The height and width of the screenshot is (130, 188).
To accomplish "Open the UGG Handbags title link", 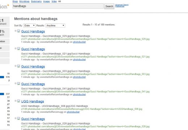I will pyautogui.click(x=33, y=101).
